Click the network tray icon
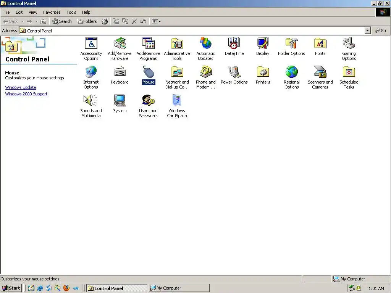Screen dimensions: 391x293 pyautogui.click(x=352, y=288)
